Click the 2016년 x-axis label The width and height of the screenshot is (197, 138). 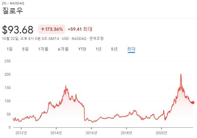91,133
